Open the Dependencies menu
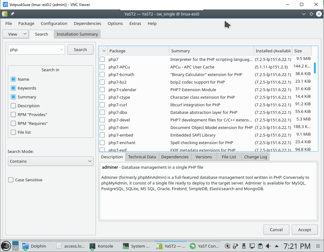 pos(87,23)
